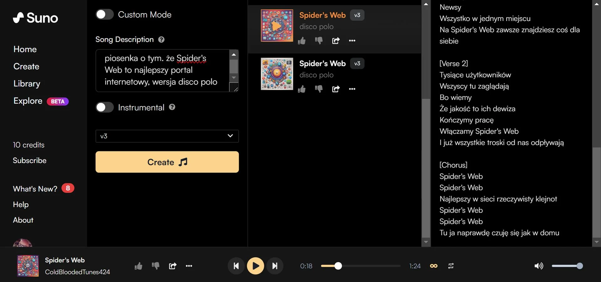This screenshot has width=601, height=282.
Task: Skip to previous track
Action: (x=236, y=266)
